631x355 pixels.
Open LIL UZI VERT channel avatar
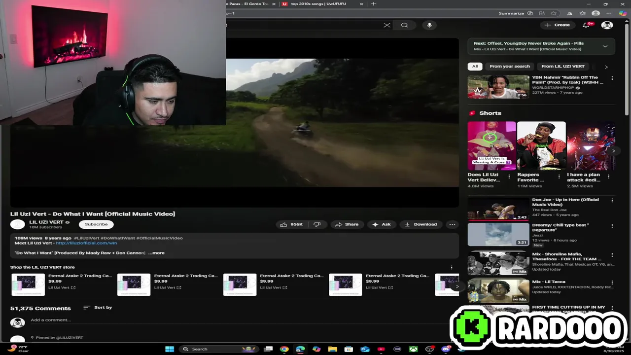tap(18, 224)
